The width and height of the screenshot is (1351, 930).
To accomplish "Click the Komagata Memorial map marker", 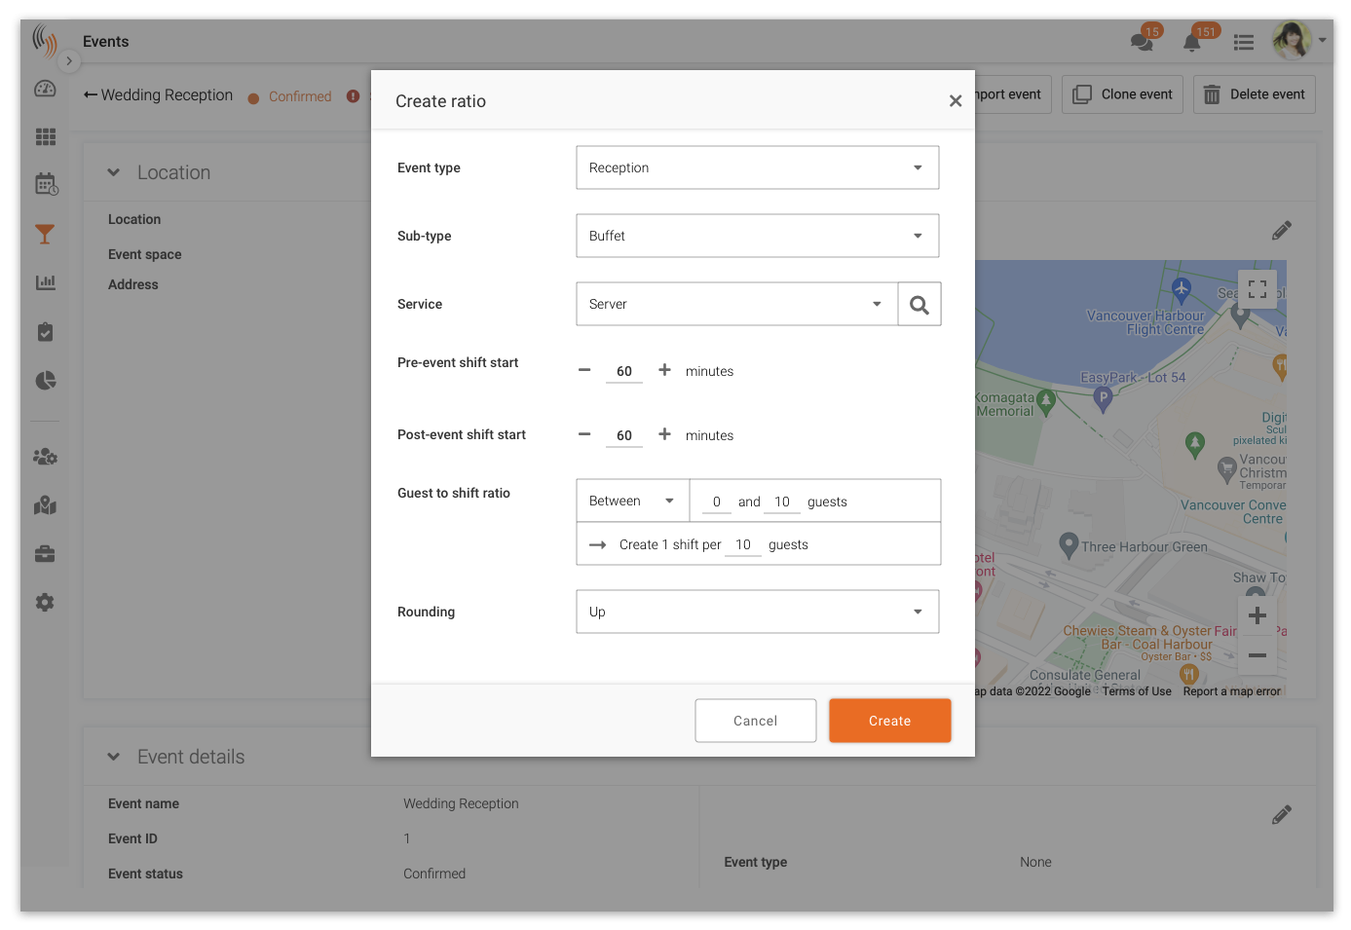I will click(x=1046, y=401).
